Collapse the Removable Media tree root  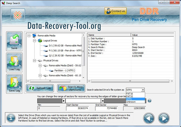tap(29, 36)
